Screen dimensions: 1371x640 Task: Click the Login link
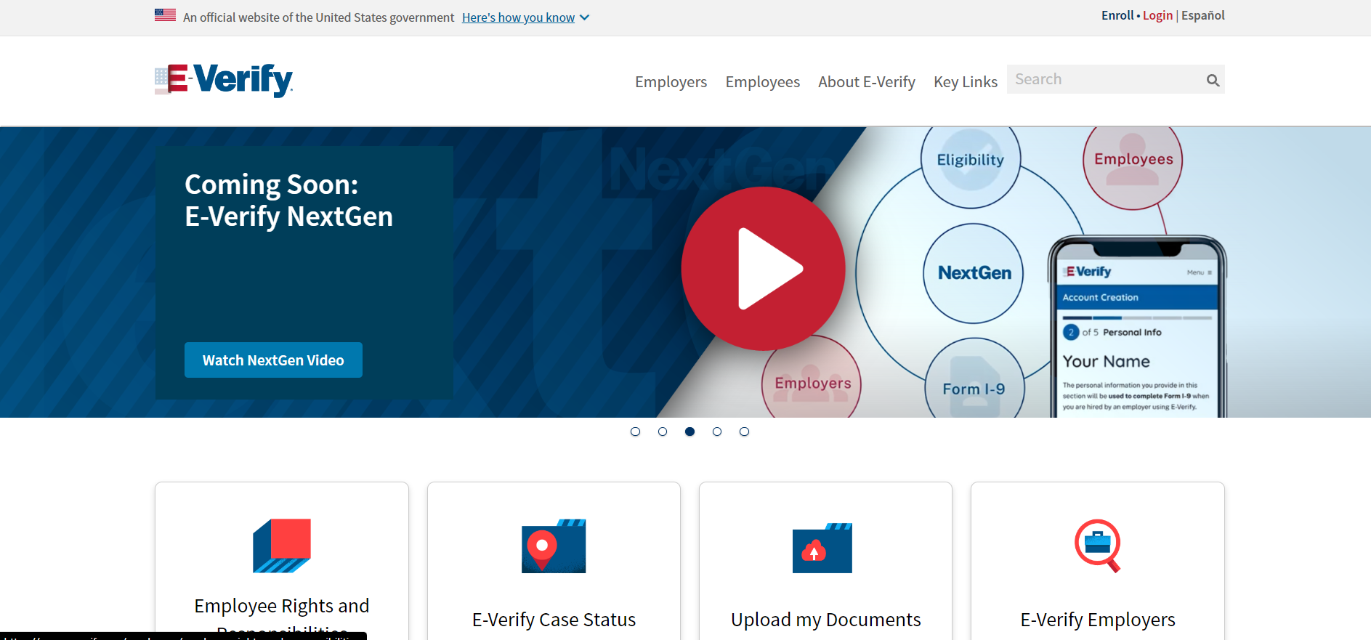click(x=1157, y=15)
